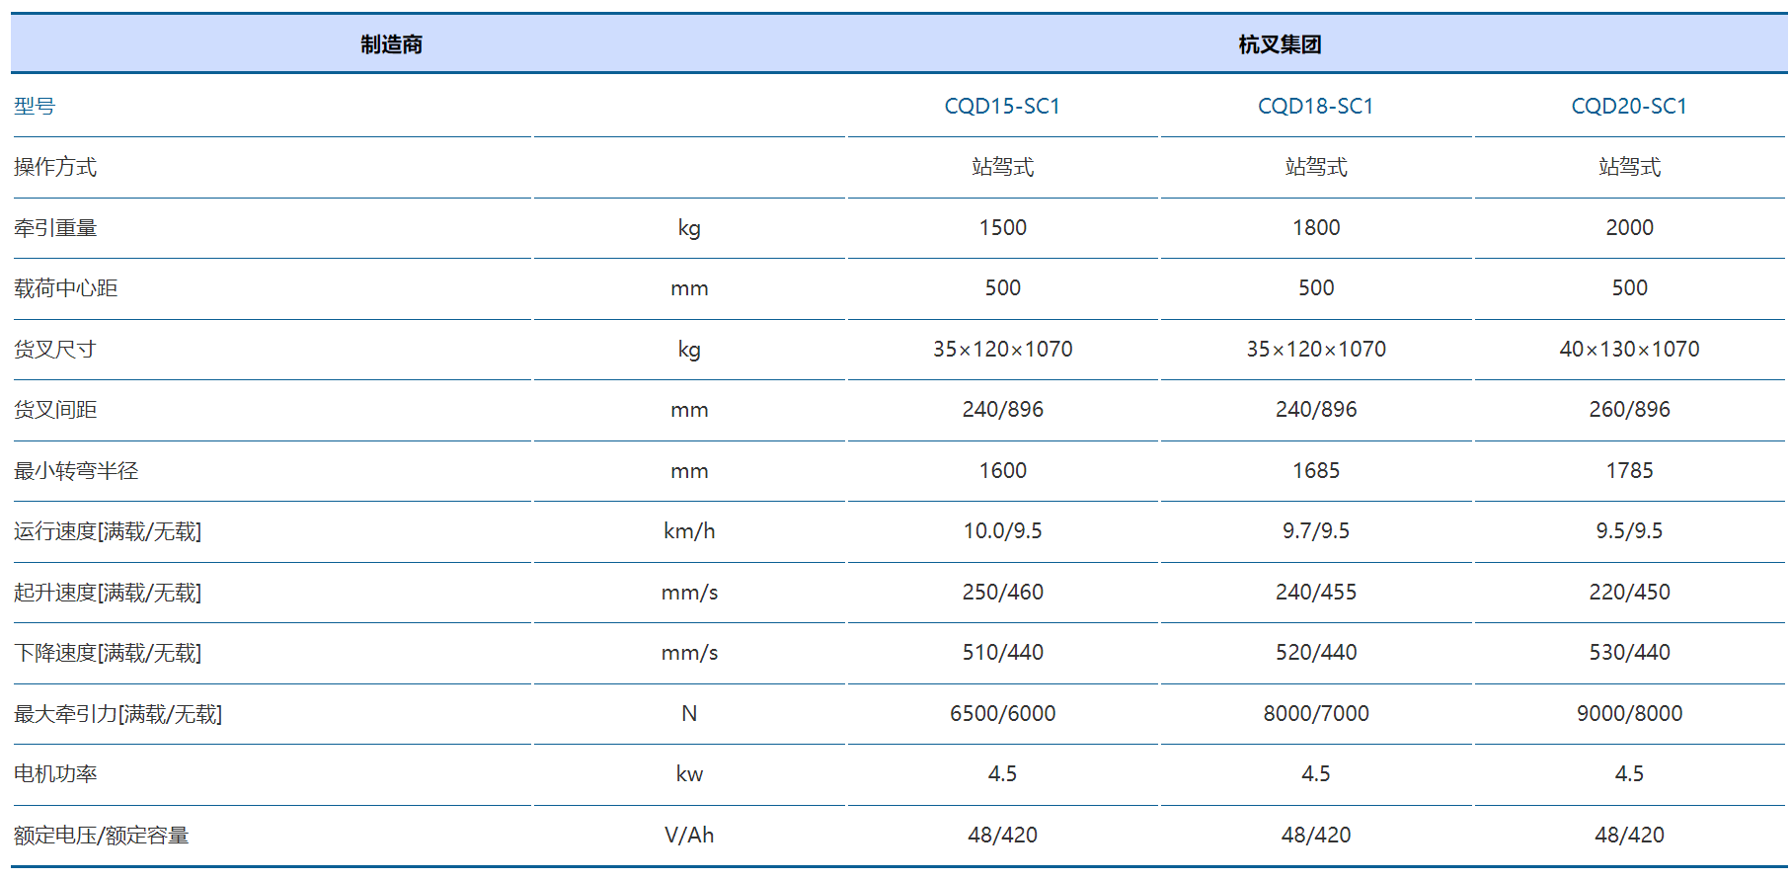The width and height of the screenshot is (1790, 879).
Task: Click the 250/460 lifting speed value
Action: tap(1002, 593)
